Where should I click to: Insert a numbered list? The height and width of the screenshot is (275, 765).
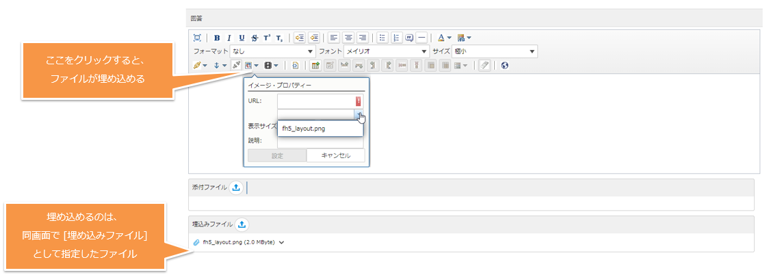tap(396, 38)
